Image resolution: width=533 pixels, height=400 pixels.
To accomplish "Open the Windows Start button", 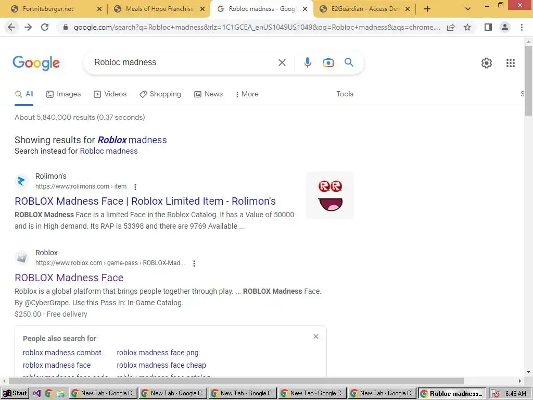I will pos(15,394).
